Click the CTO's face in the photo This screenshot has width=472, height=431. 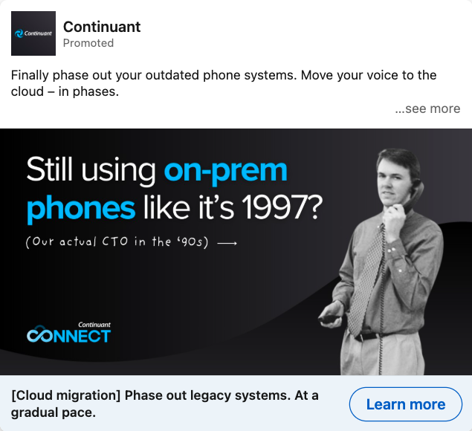pyautogui.click(x=392, y=179)
